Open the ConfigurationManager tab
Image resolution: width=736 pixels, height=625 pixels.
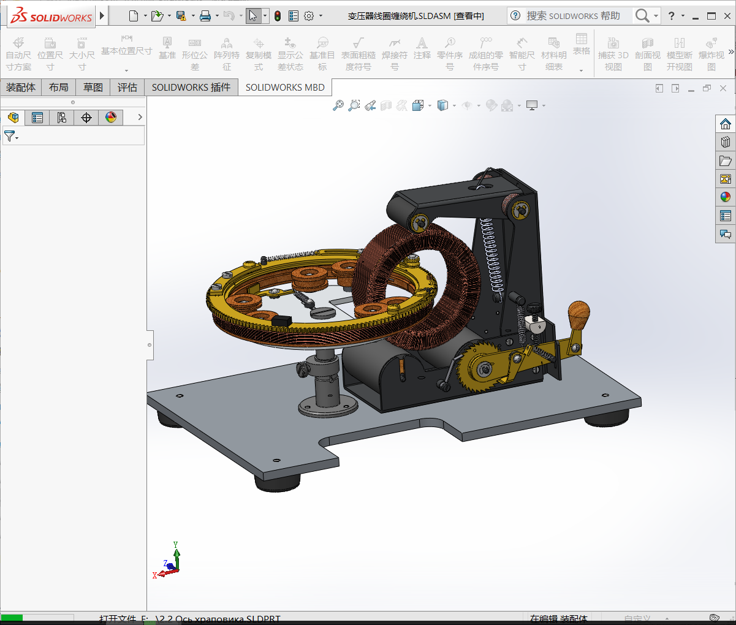point(62,118)
